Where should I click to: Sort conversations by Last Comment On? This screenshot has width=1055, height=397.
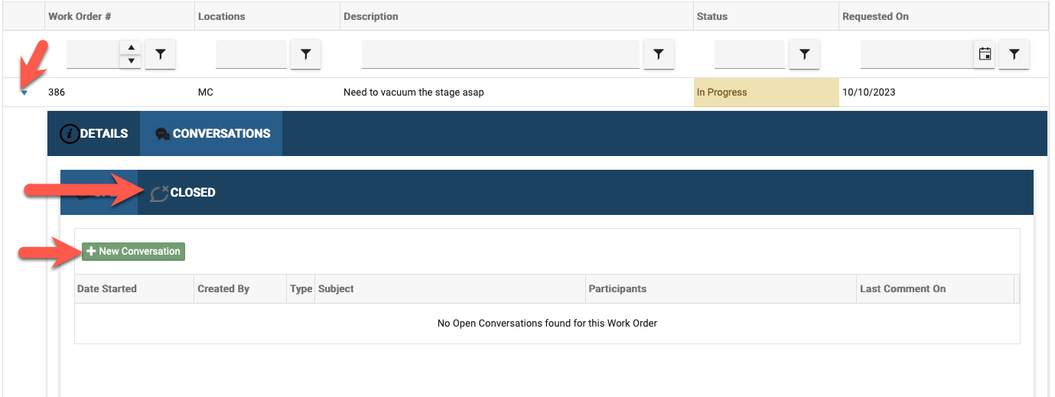pos(903,289)
